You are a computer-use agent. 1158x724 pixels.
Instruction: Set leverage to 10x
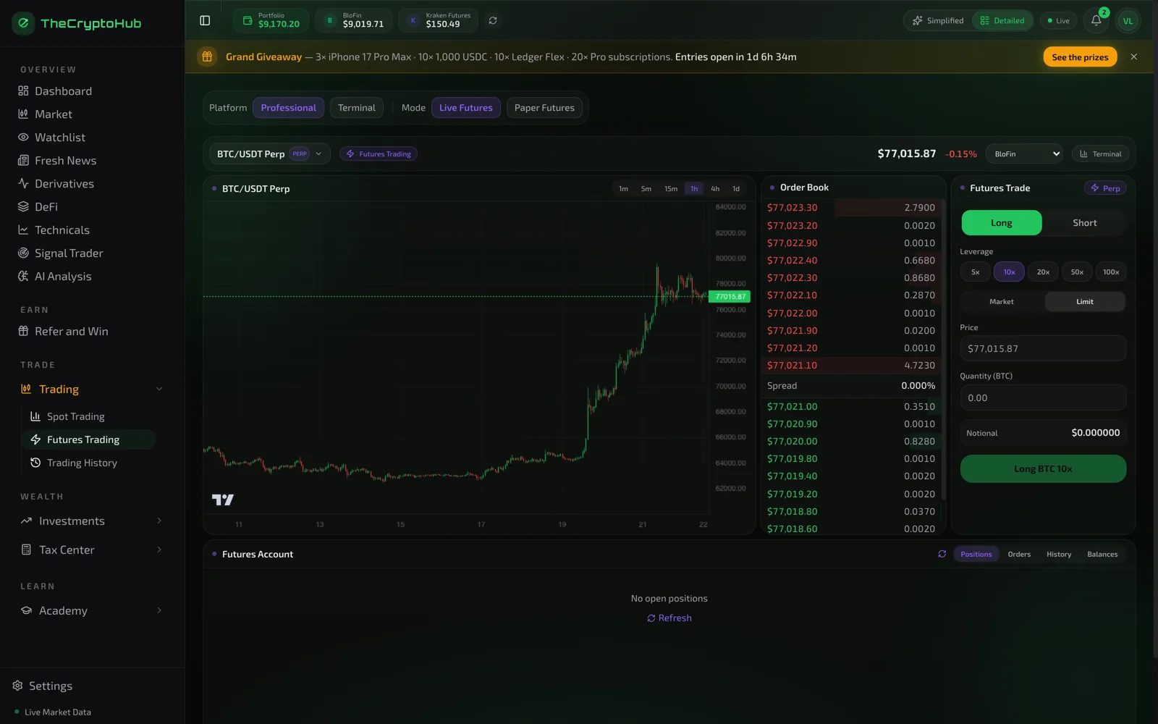[x=1009, y=272]
